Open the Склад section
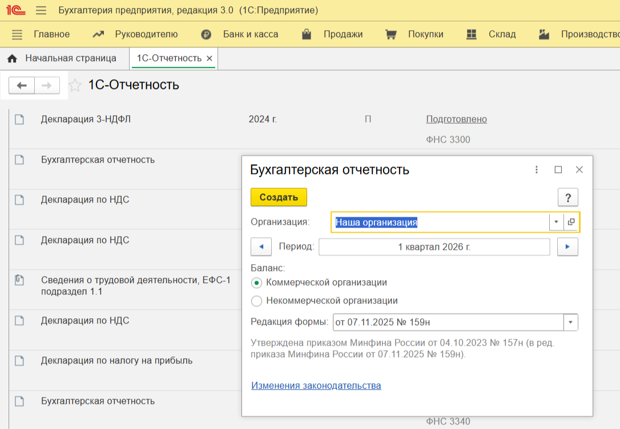 (502, 34)
